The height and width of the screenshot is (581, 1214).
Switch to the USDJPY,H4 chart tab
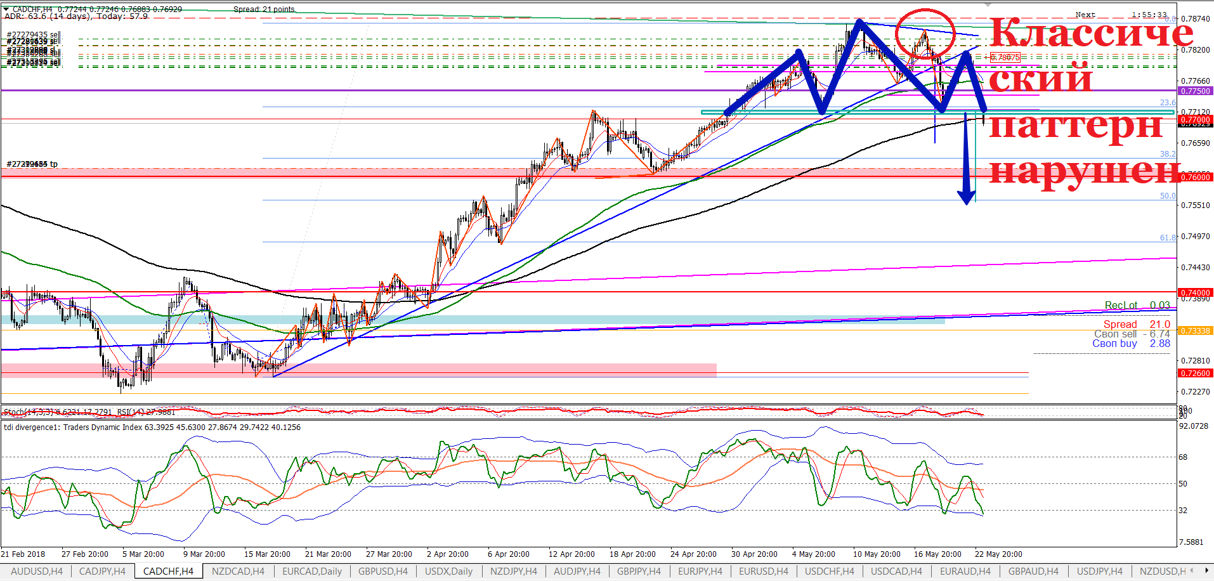click(1100, 571)
